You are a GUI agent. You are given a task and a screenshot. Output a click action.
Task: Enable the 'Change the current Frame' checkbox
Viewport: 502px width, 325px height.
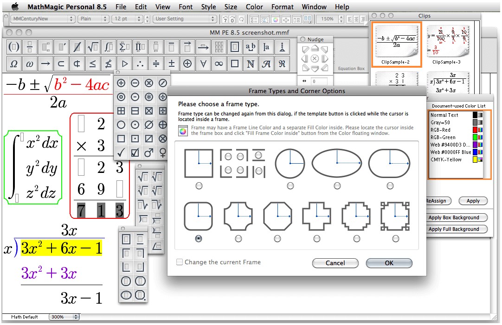click(179, 262)
